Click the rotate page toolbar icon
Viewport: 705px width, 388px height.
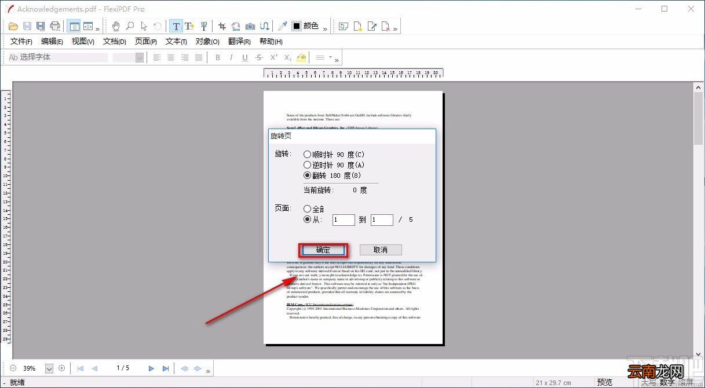(x=344, y=26)
